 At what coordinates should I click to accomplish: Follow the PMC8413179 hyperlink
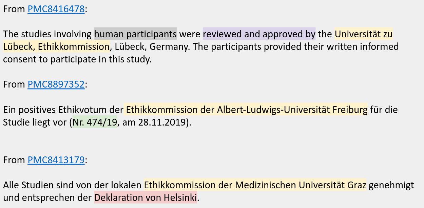pos(56,160)
